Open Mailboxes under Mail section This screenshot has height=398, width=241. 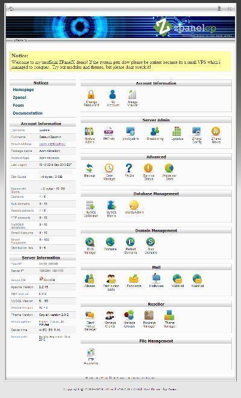pyautogui.click(x=156, y=279)
